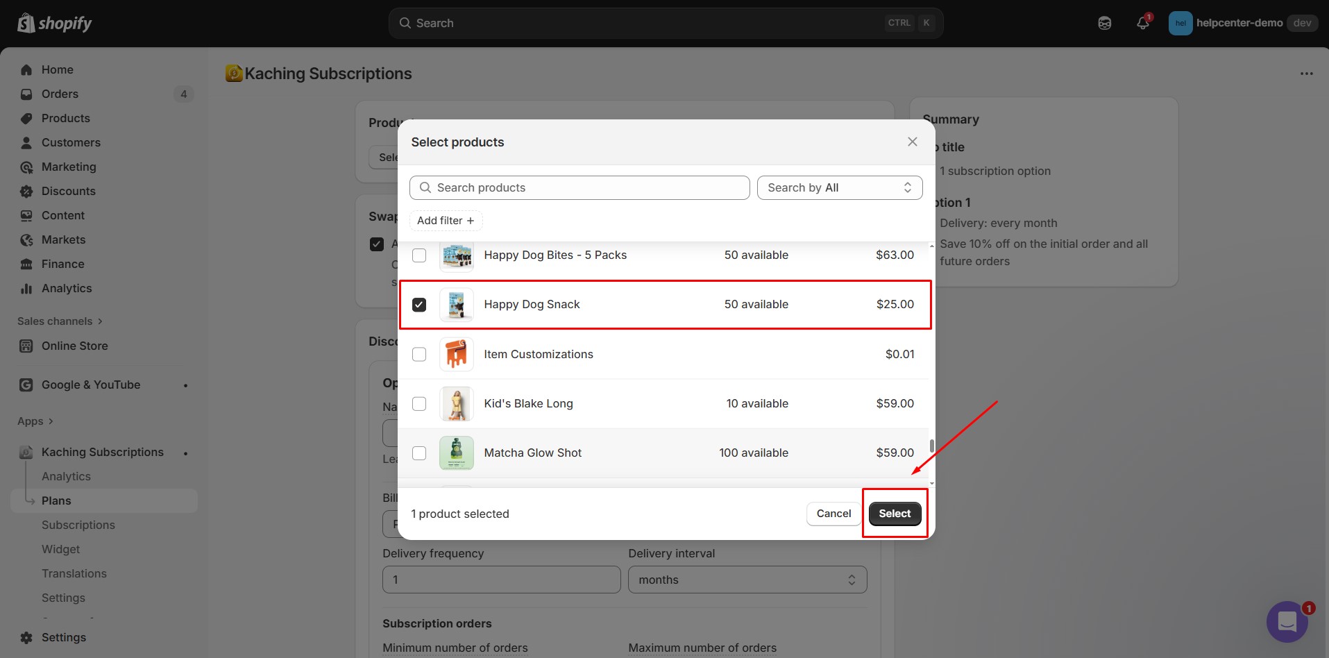Open the Markets globe icon

[x=26, y=239]
